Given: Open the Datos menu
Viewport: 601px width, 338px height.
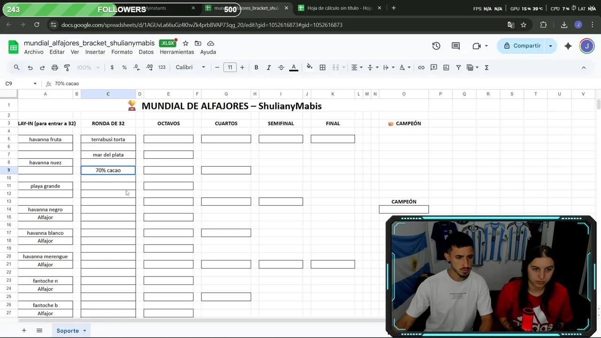Looking at the screenshot, I should 146,52.
